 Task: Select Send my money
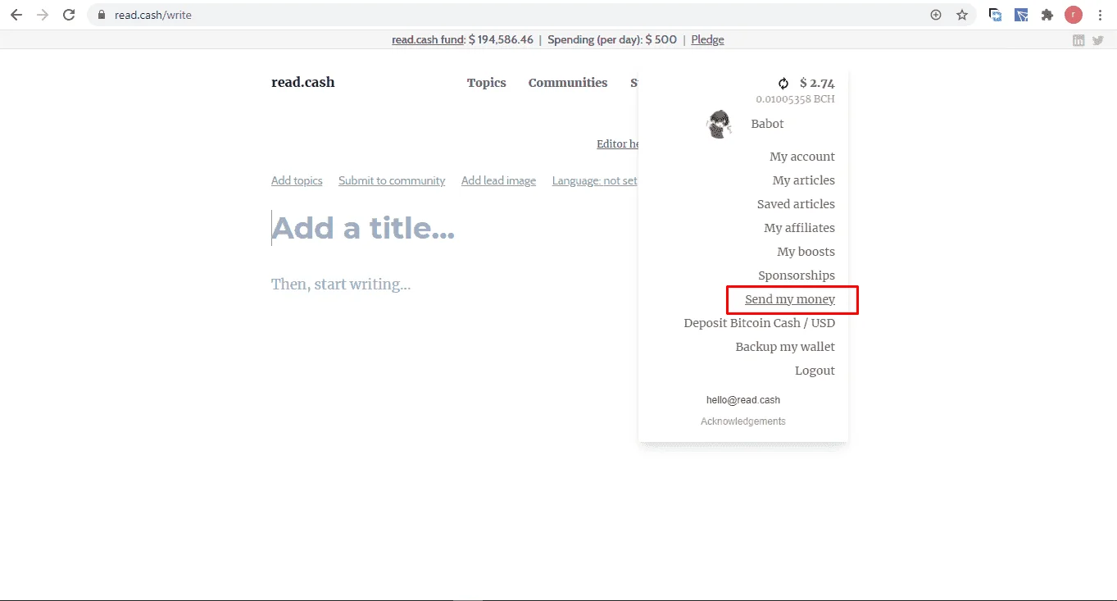(790, 299)
